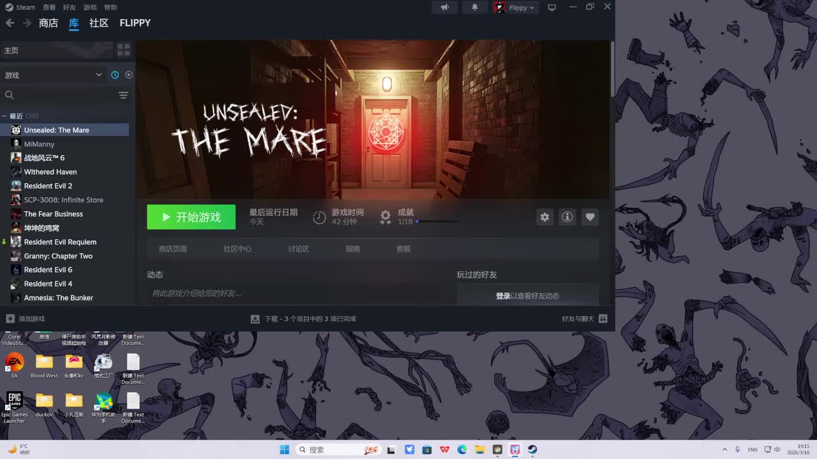Open the 查看 menu
The height and width of the screenshot is (459, 817).
[x=49, y=8]
